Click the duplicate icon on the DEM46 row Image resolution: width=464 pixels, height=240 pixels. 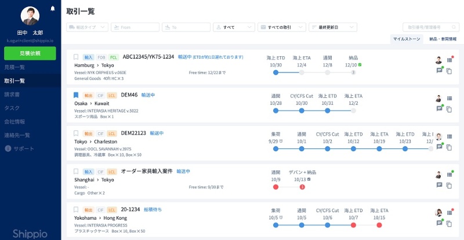click(x=449, y=108)
